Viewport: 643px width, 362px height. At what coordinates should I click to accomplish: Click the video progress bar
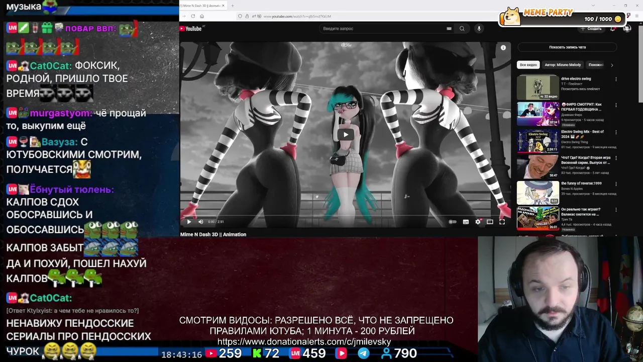tap(346, 215)
